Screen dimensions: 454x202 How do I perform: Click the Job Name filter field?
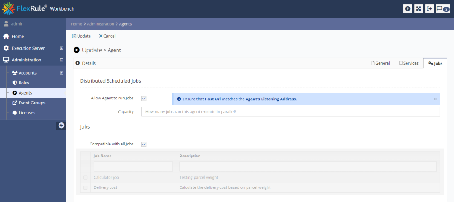(133, 167)
